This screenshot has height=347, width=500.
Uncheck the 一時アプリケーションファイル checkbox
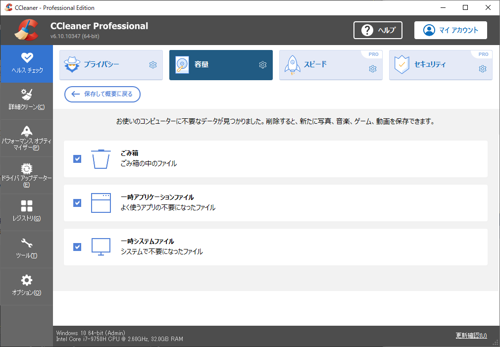click(x=77, y=203)
